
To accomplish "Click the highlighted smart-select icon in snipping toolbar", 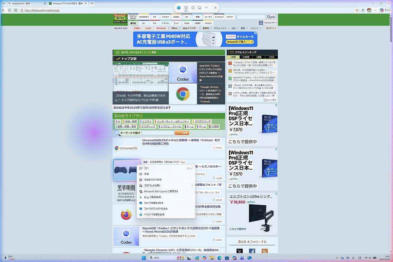I will coord(179,7).
